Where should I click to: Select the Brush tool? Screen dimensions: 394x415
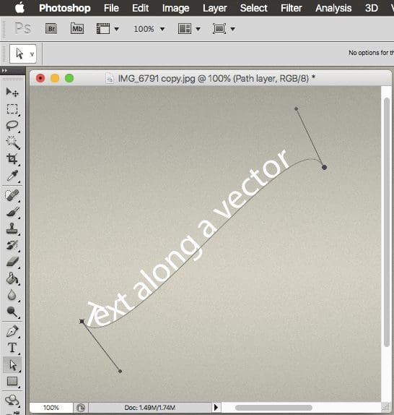coord(12,212)
